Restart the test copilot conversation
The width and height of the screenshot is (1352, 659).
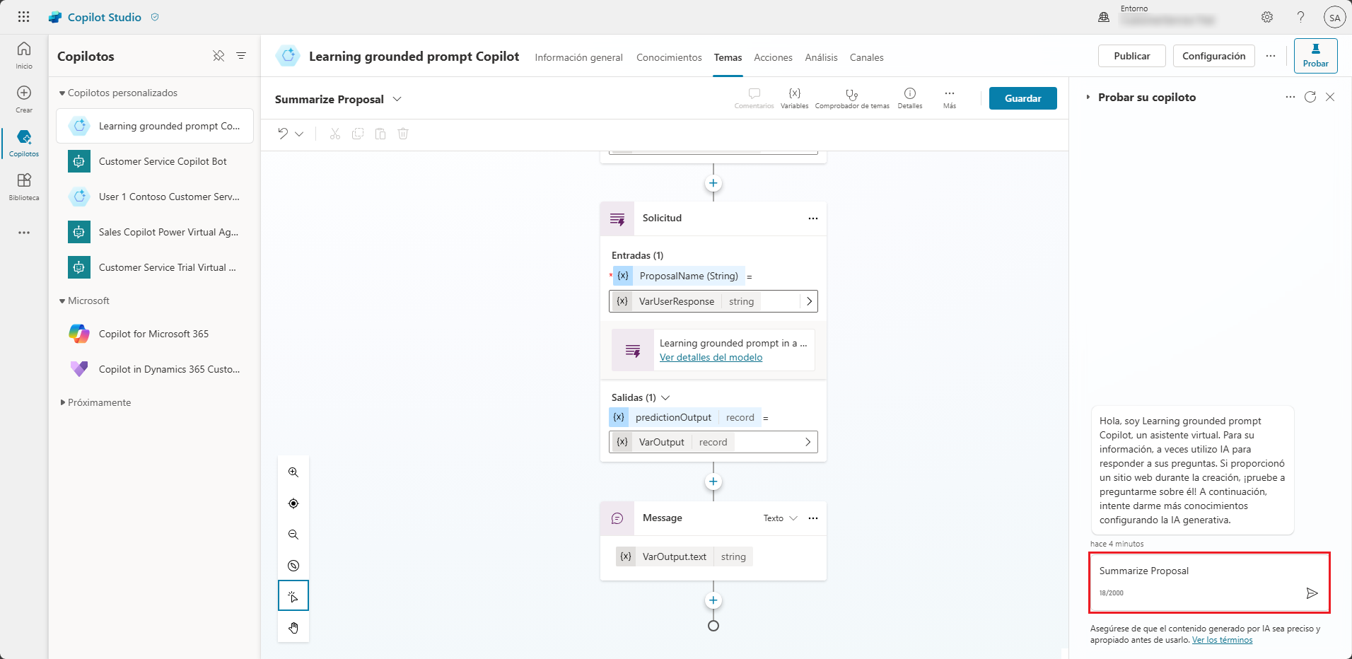1310,97
